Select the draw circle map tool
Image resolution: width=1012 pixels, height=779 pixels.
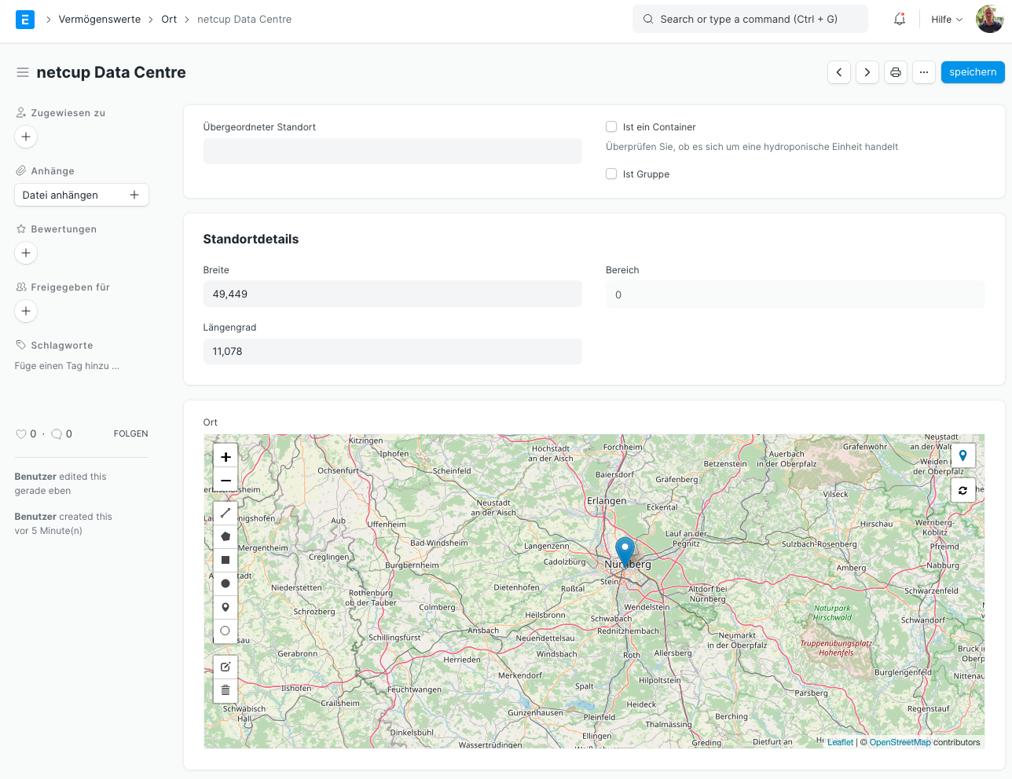[225, 583]
